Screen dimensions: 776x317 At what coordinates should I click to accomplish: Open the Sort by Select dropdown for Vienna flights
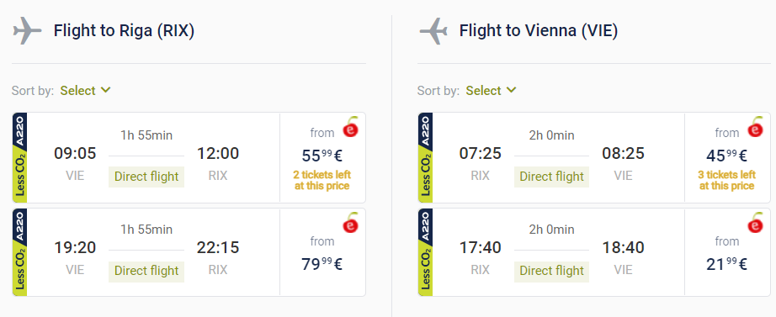point(491,91)
